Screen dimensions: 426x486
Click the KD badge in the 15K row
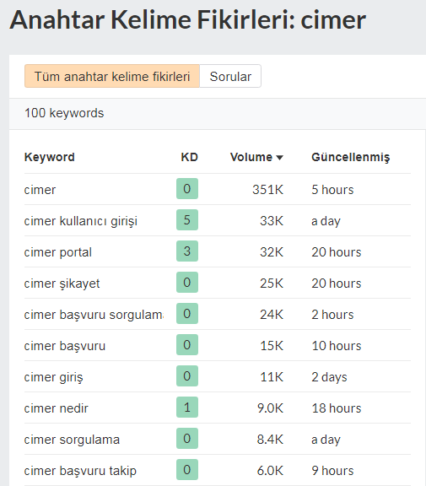(x=187, y=344)
